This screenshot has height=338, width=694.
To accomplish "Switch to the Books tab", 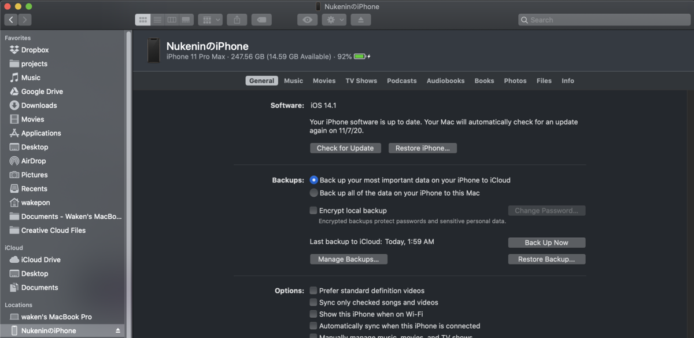I will tap(484, 81).
